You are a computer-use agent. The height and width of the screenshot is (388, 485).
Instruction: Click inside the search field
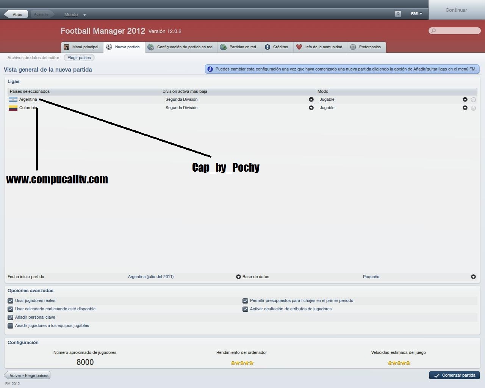pos(454,30)
